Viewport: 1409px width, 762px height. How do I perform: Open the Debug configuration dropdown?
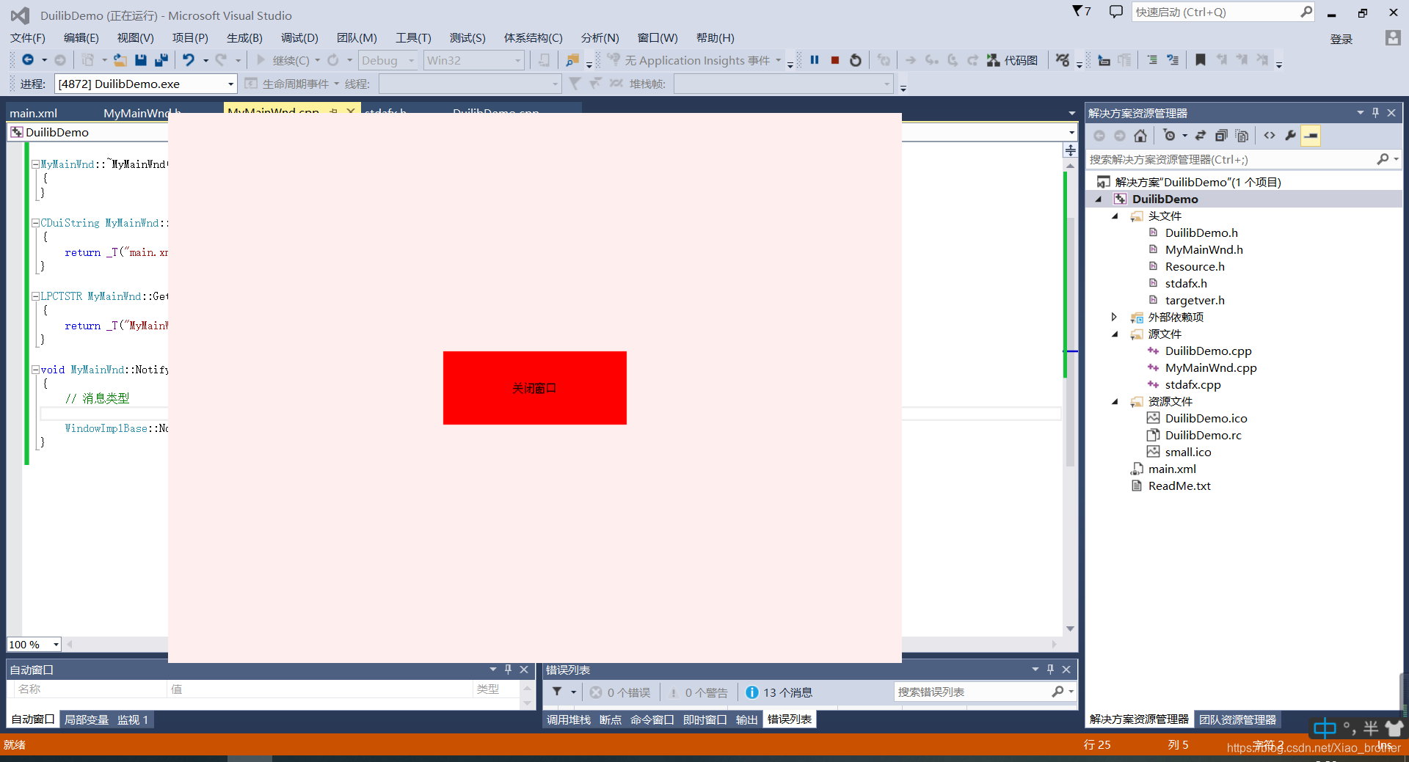click(388, 60)
